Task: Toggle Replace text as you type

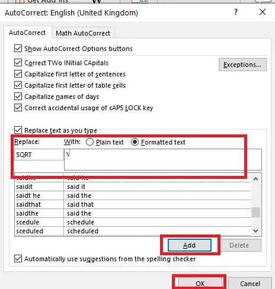Action: 18,130
